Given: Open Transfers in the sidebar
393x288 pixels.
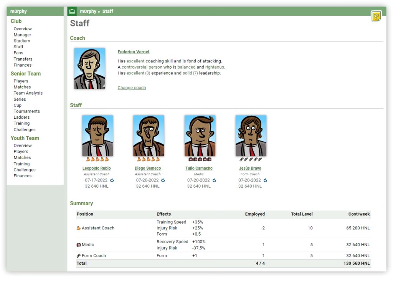Looking at the screenshot, I should pyautogui.click(x=23, y=59).
